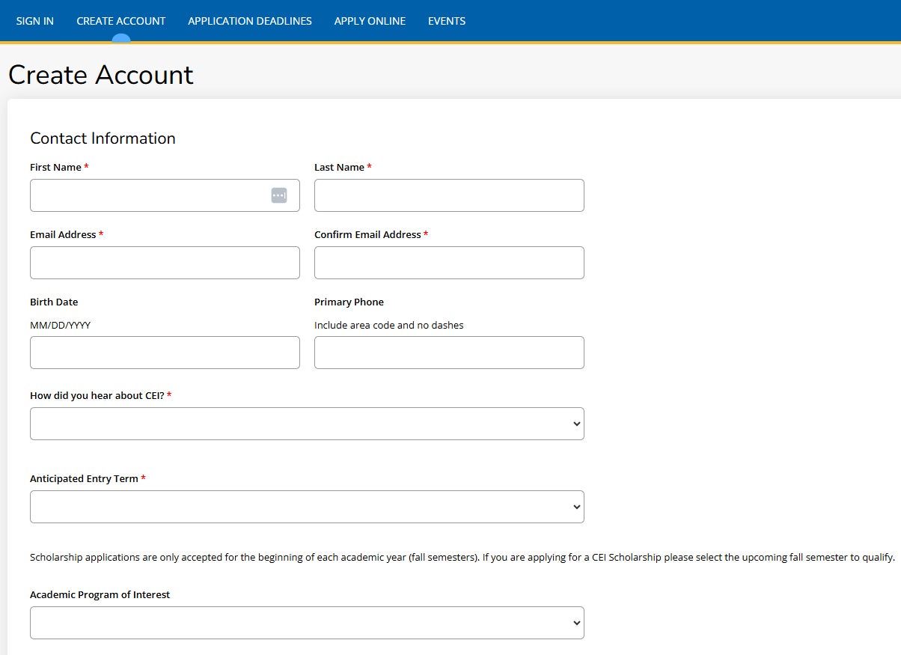Focus the Email Address field
Image resolution: width=901 pixels, height=655 pixels.
point(165,262)
